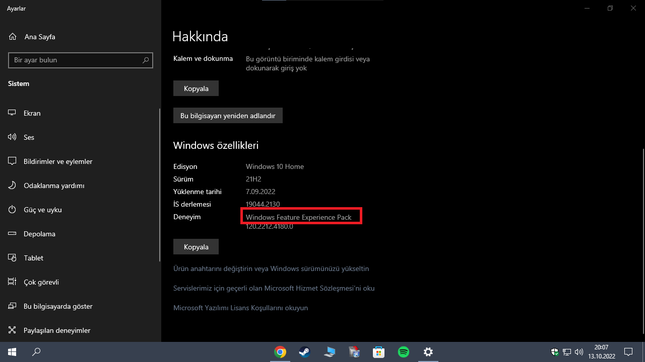Open Windows Security from the system tray
Screen dimensions: 645x362
pyautogui.click(x=555, y=352)
